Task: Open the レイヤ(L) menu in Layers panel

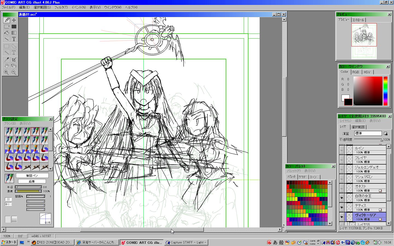Action: click(x=346, y=121)
